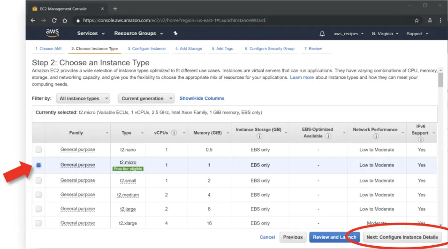The image size is (448, 249).
Task: Follow the Learn more link
Action: (x=302, y=77)
